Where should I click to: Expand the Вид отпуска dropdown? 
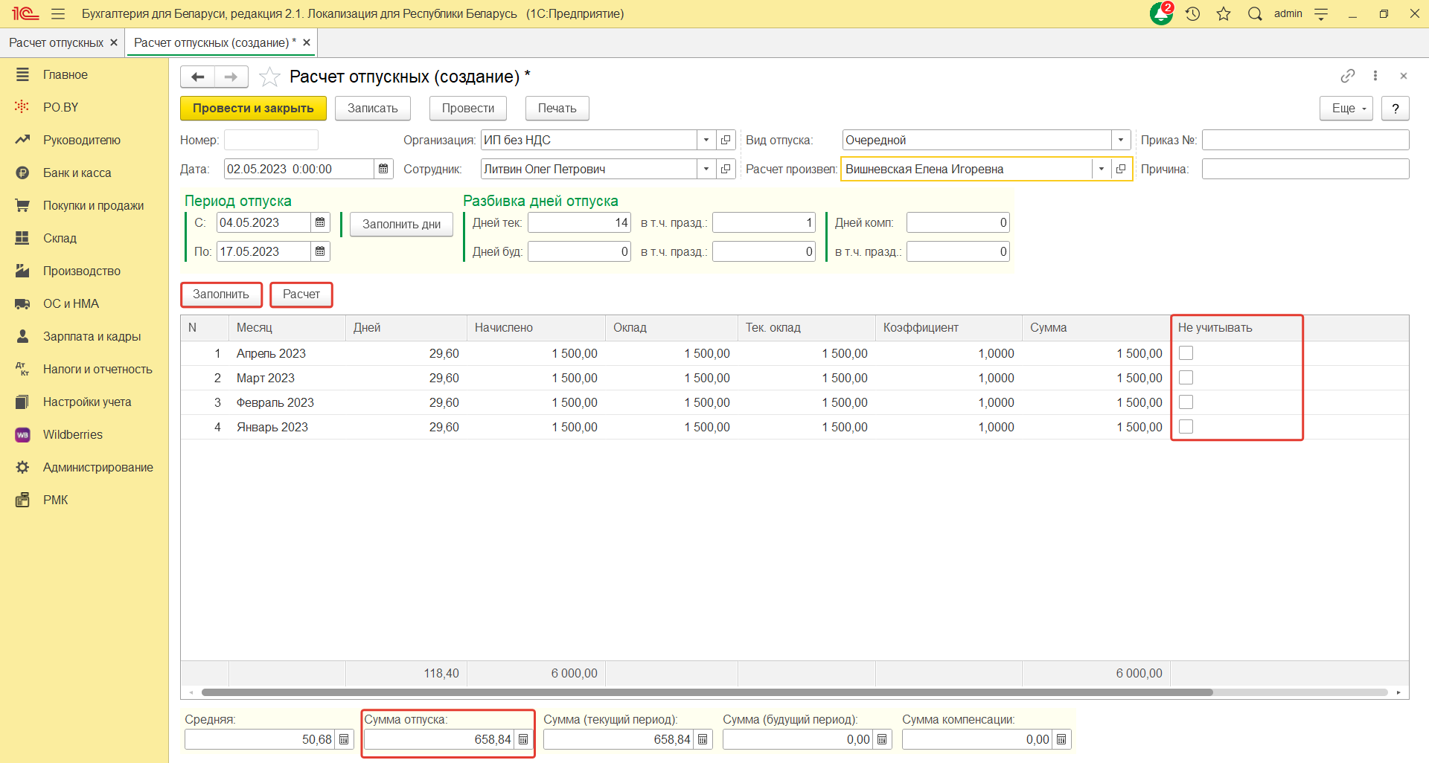(1121, 141)
